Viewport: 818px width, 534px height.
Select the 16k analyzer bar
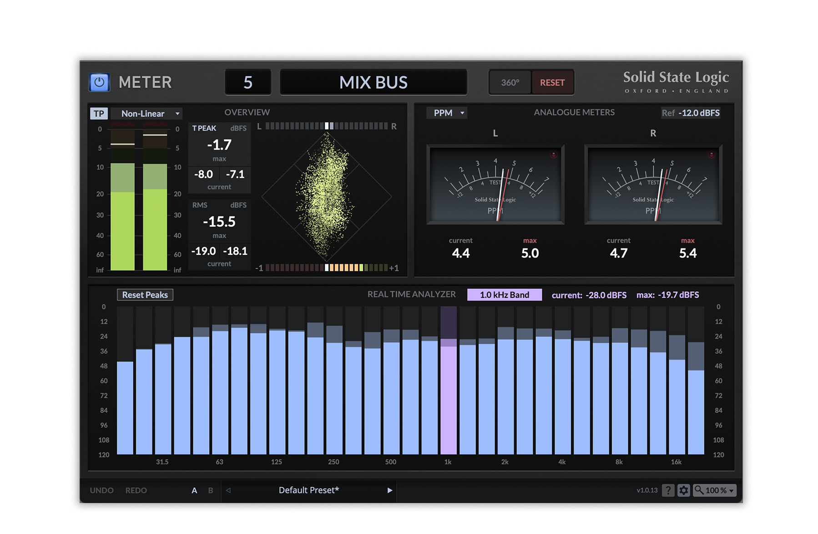[x=677, y=380]
